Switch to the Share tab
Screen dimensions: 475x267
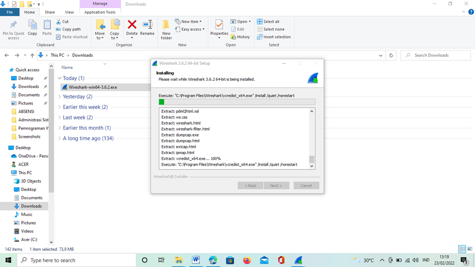click(x=50, y=12)
